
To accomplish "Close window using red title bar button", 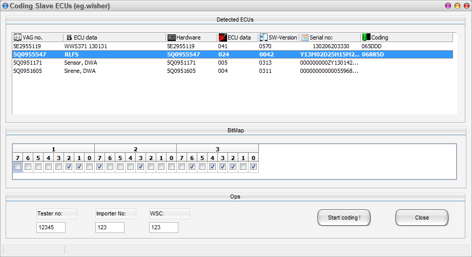I will pyautogui.click(x=466, y=6).
